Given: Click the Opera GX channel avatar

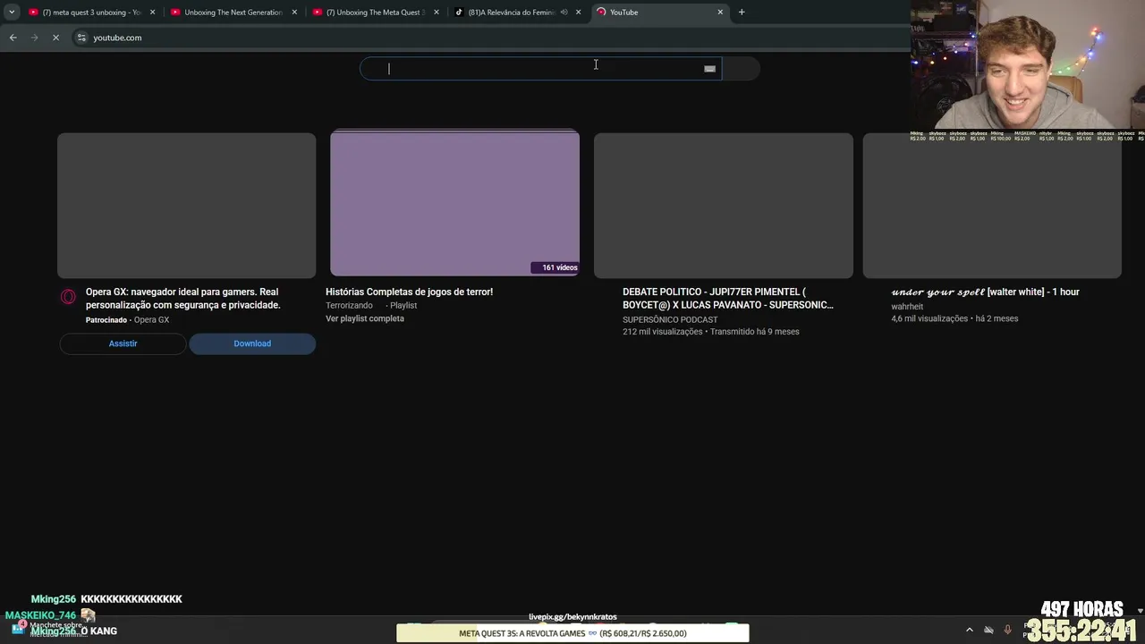Looking at the screenshot, I should 68,297.
